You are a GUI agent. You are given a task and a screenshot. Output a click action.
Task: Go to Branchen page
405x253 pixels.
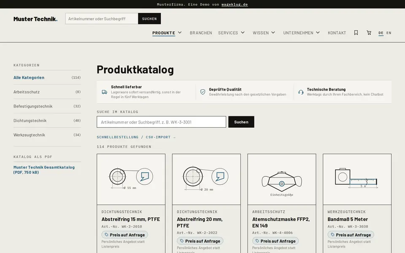(x=201, y=33)
